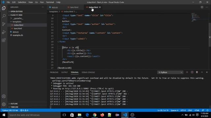This screenshot has width=211, height=118.
Task: Click Ln 20, Col 19 cursor position
Action: tap(163, 110)
